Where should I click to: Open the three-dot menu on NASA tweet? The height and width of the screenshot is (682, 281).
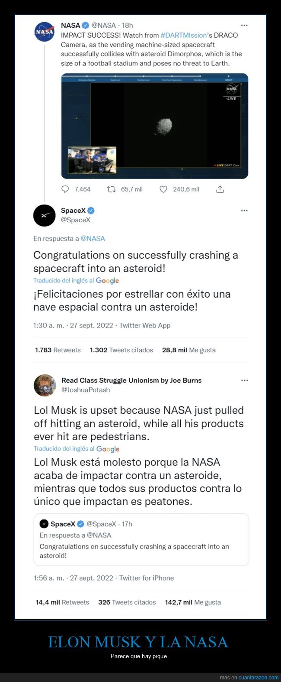pyautogui.click(x=244, y=26)
